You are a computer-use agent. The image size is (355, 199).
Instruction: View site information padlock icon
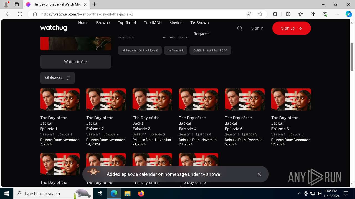tap(35, 14)
